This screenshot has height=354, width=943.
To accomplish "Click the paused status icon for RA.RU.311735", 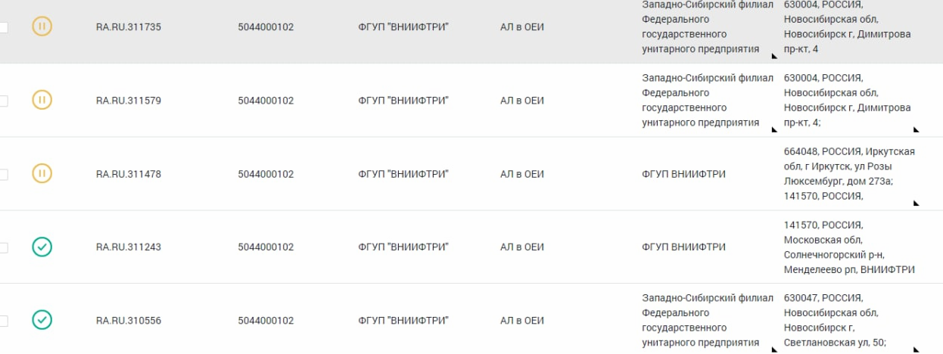I will tap(42, 27).
